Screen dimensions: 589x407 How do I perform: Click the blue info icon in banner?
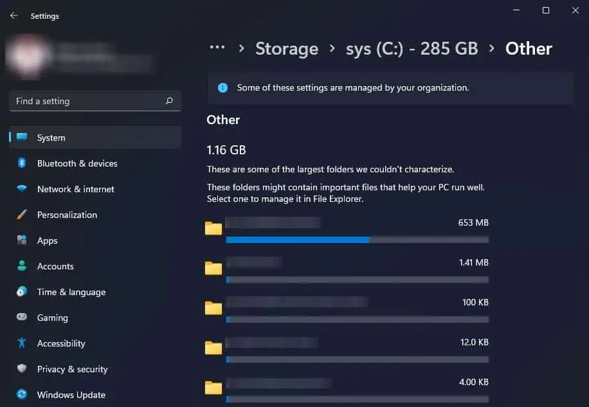click(x=222, y=88)
